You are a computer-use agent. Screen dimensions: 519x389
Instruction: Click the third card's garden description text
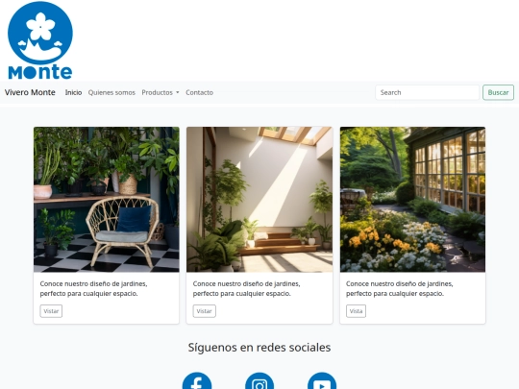click(400, 288)
